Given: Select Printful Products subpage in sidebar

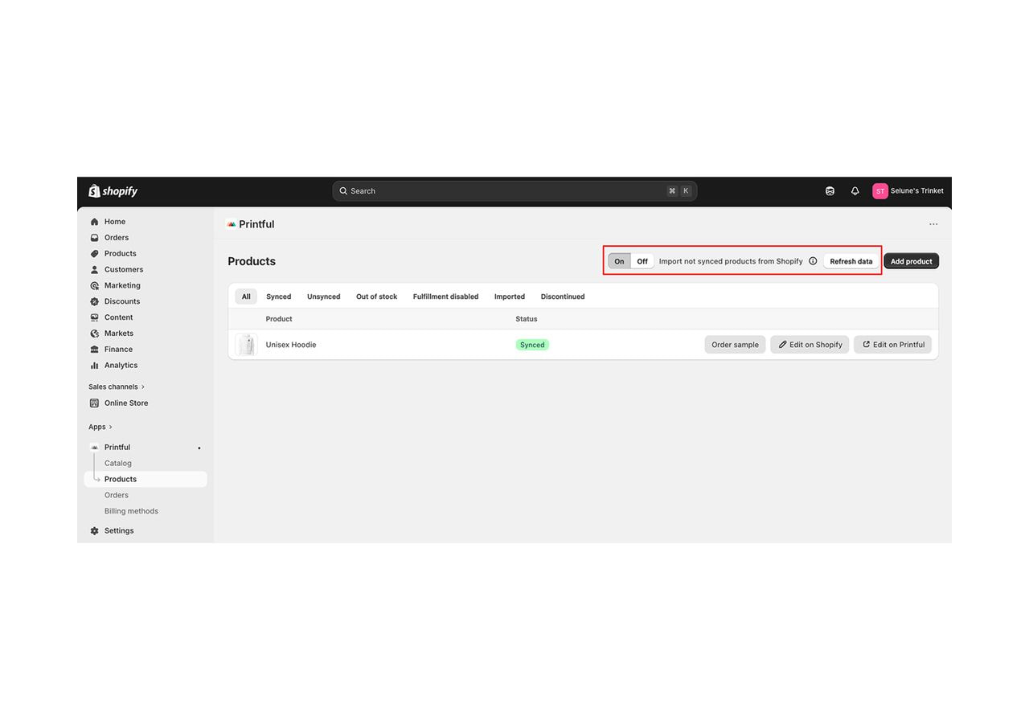Looking at the screenshot, I should pyautogui.click(x=146, y=479).
